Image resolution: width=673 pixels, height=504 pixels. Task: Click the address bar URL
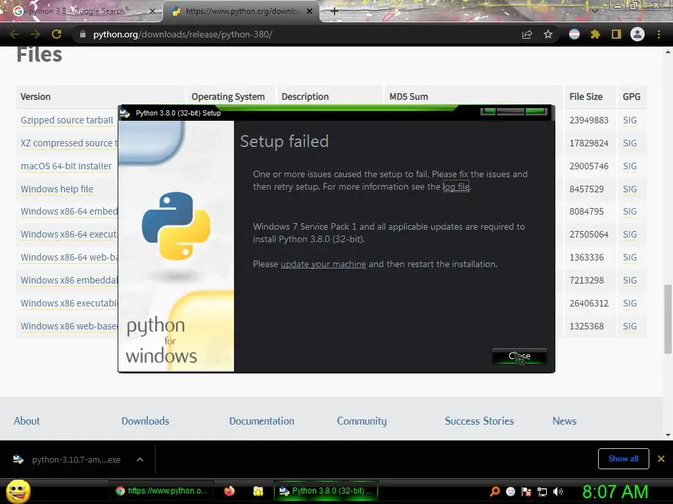(x=183, y=34)
